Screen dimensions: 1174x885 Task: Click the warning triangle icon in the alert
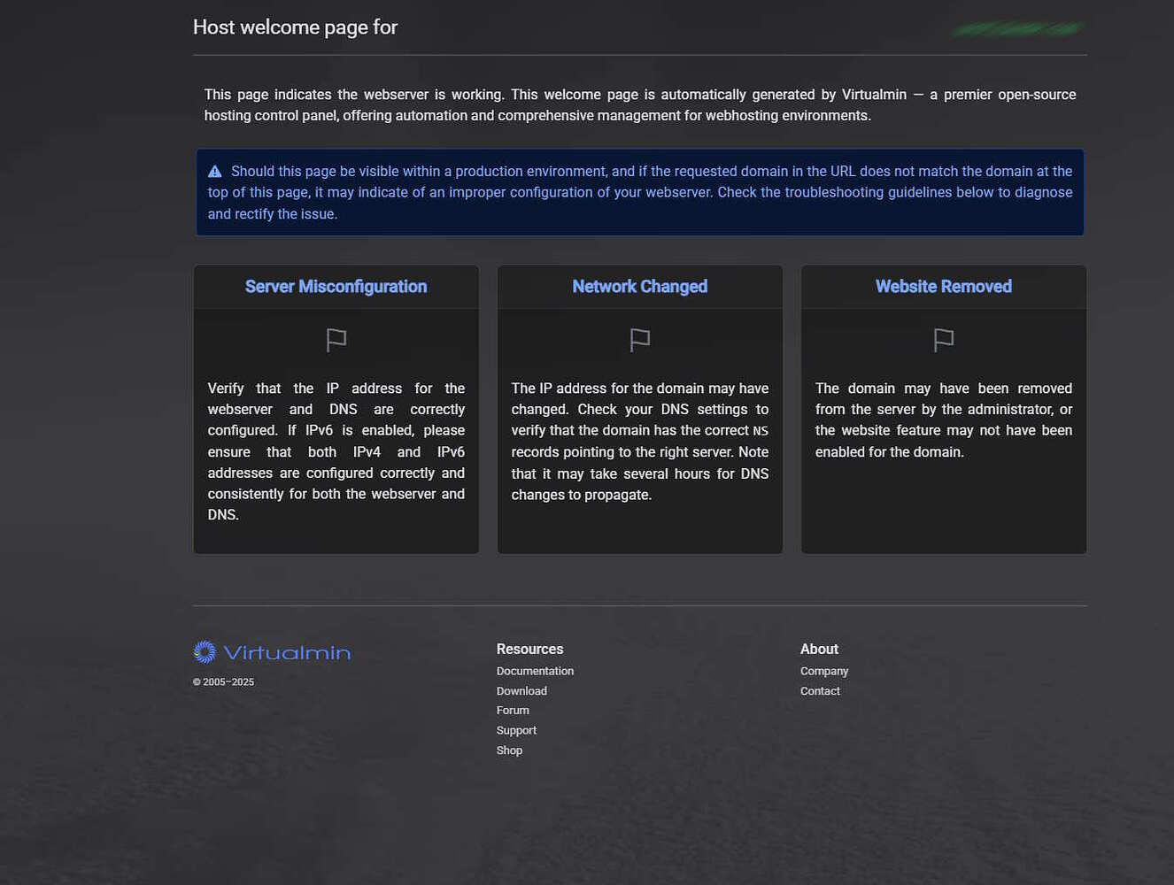click(x=214, y=170)
